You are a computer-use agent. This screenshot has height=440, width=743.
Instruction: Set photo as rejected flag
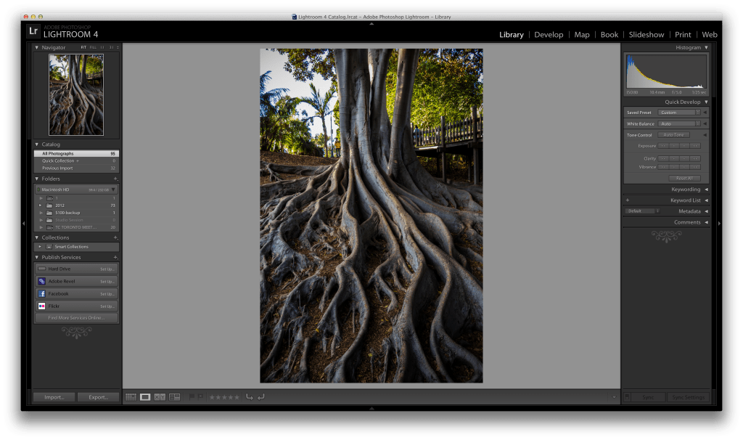click(200, 397)
